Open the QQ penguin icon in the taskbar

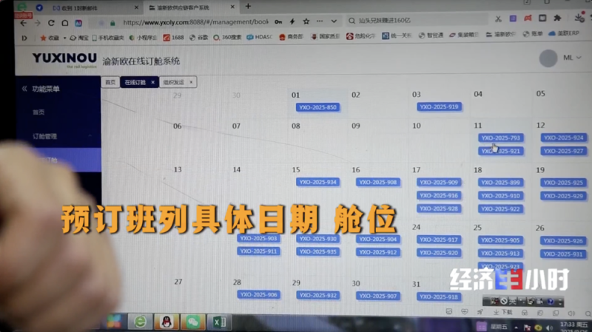tap(166, 322)
